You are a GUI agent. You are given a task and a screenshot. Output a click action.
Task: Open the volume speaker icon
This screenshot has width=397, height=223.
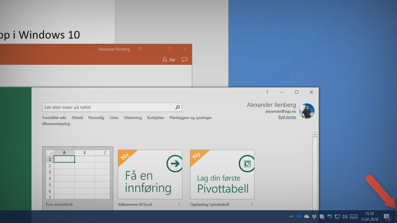pos(345,217)
